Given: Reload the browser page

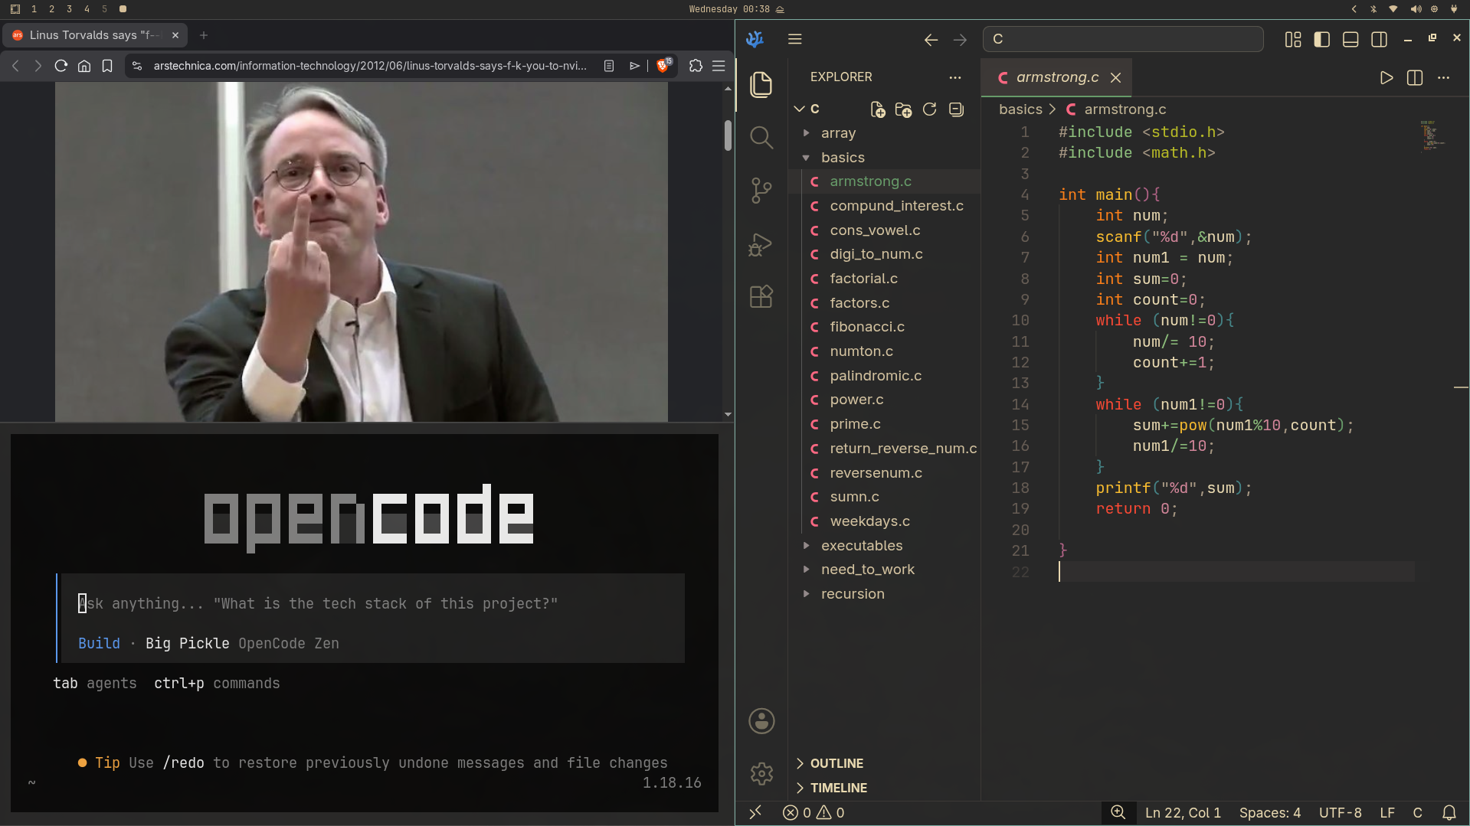Looking at the screenshot, I should pyautogui.click(x=61, y=66).
